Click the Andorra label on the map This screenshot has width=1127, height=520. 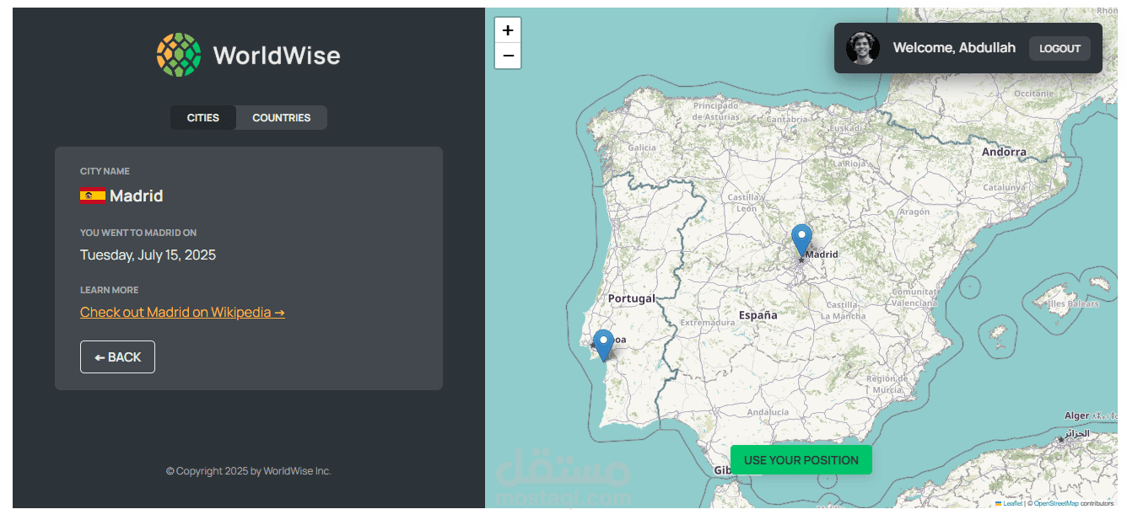tap(1004, 152)
